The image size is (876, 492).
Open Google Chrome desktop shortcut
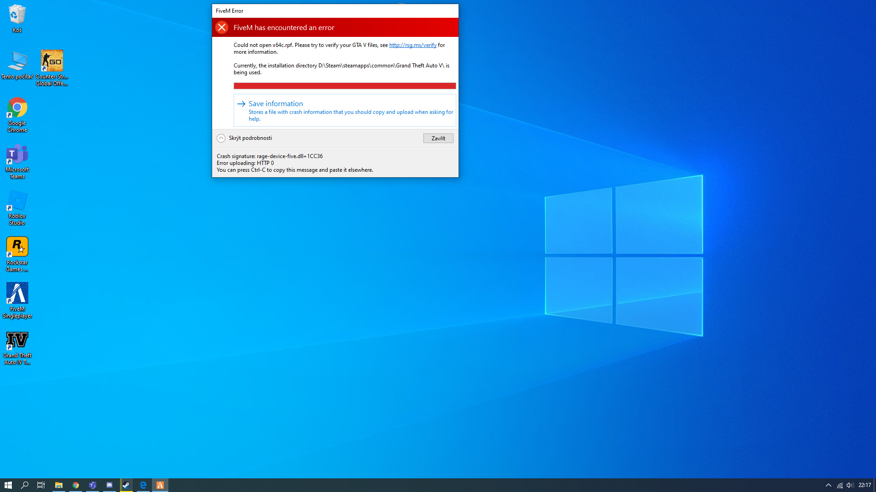point(17,115)
